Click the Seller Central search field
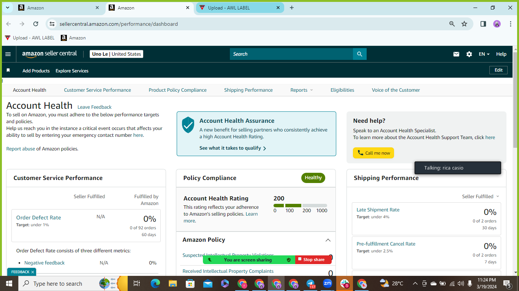The width and height of the screenshot is (519, 291). coord(291,54)
